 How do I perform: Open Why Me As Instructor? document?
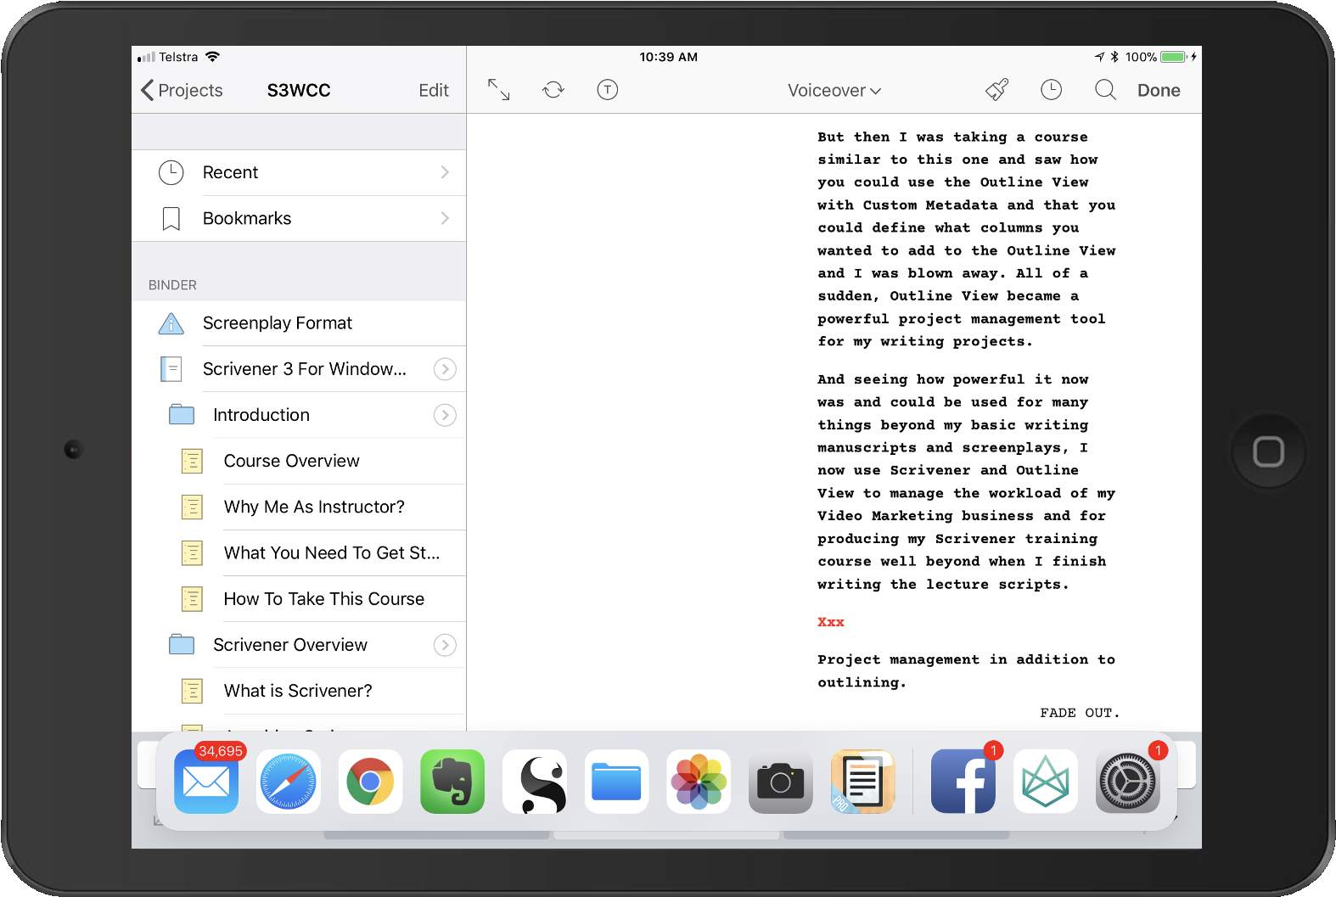coord(299,507)
